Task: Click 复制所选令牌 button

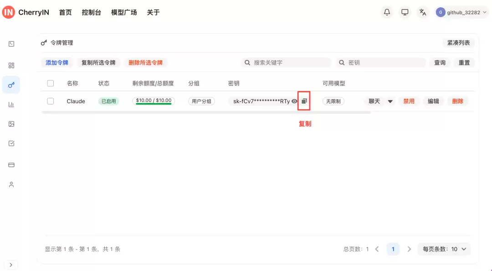Action: [x=98, y=63]
